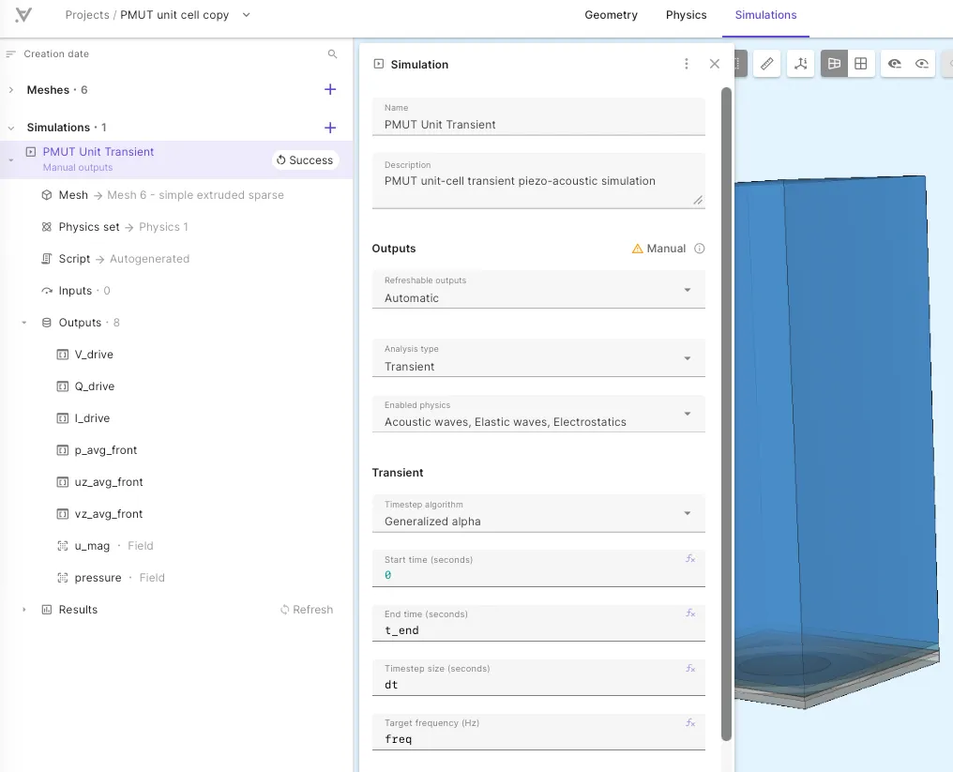Open the Timestep algorithm dropdown
Screen dimensions: 953x772
(x=538, y=513)
